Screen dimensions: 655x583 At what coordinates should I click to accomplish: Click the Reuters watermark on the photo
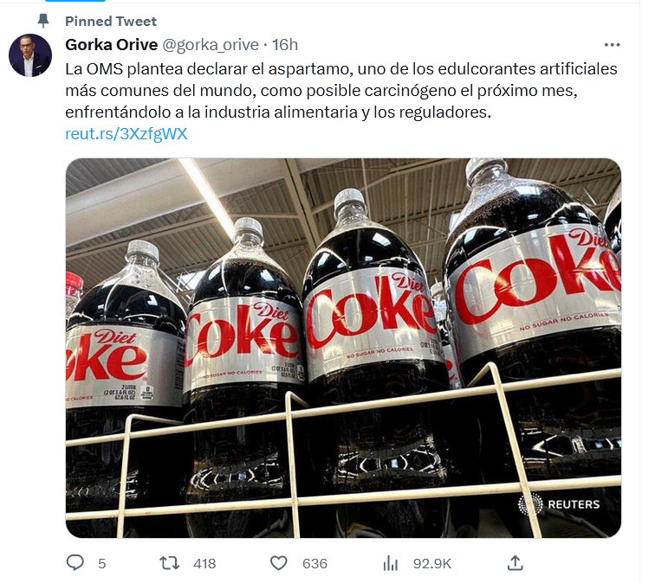[x=560, y=504]
